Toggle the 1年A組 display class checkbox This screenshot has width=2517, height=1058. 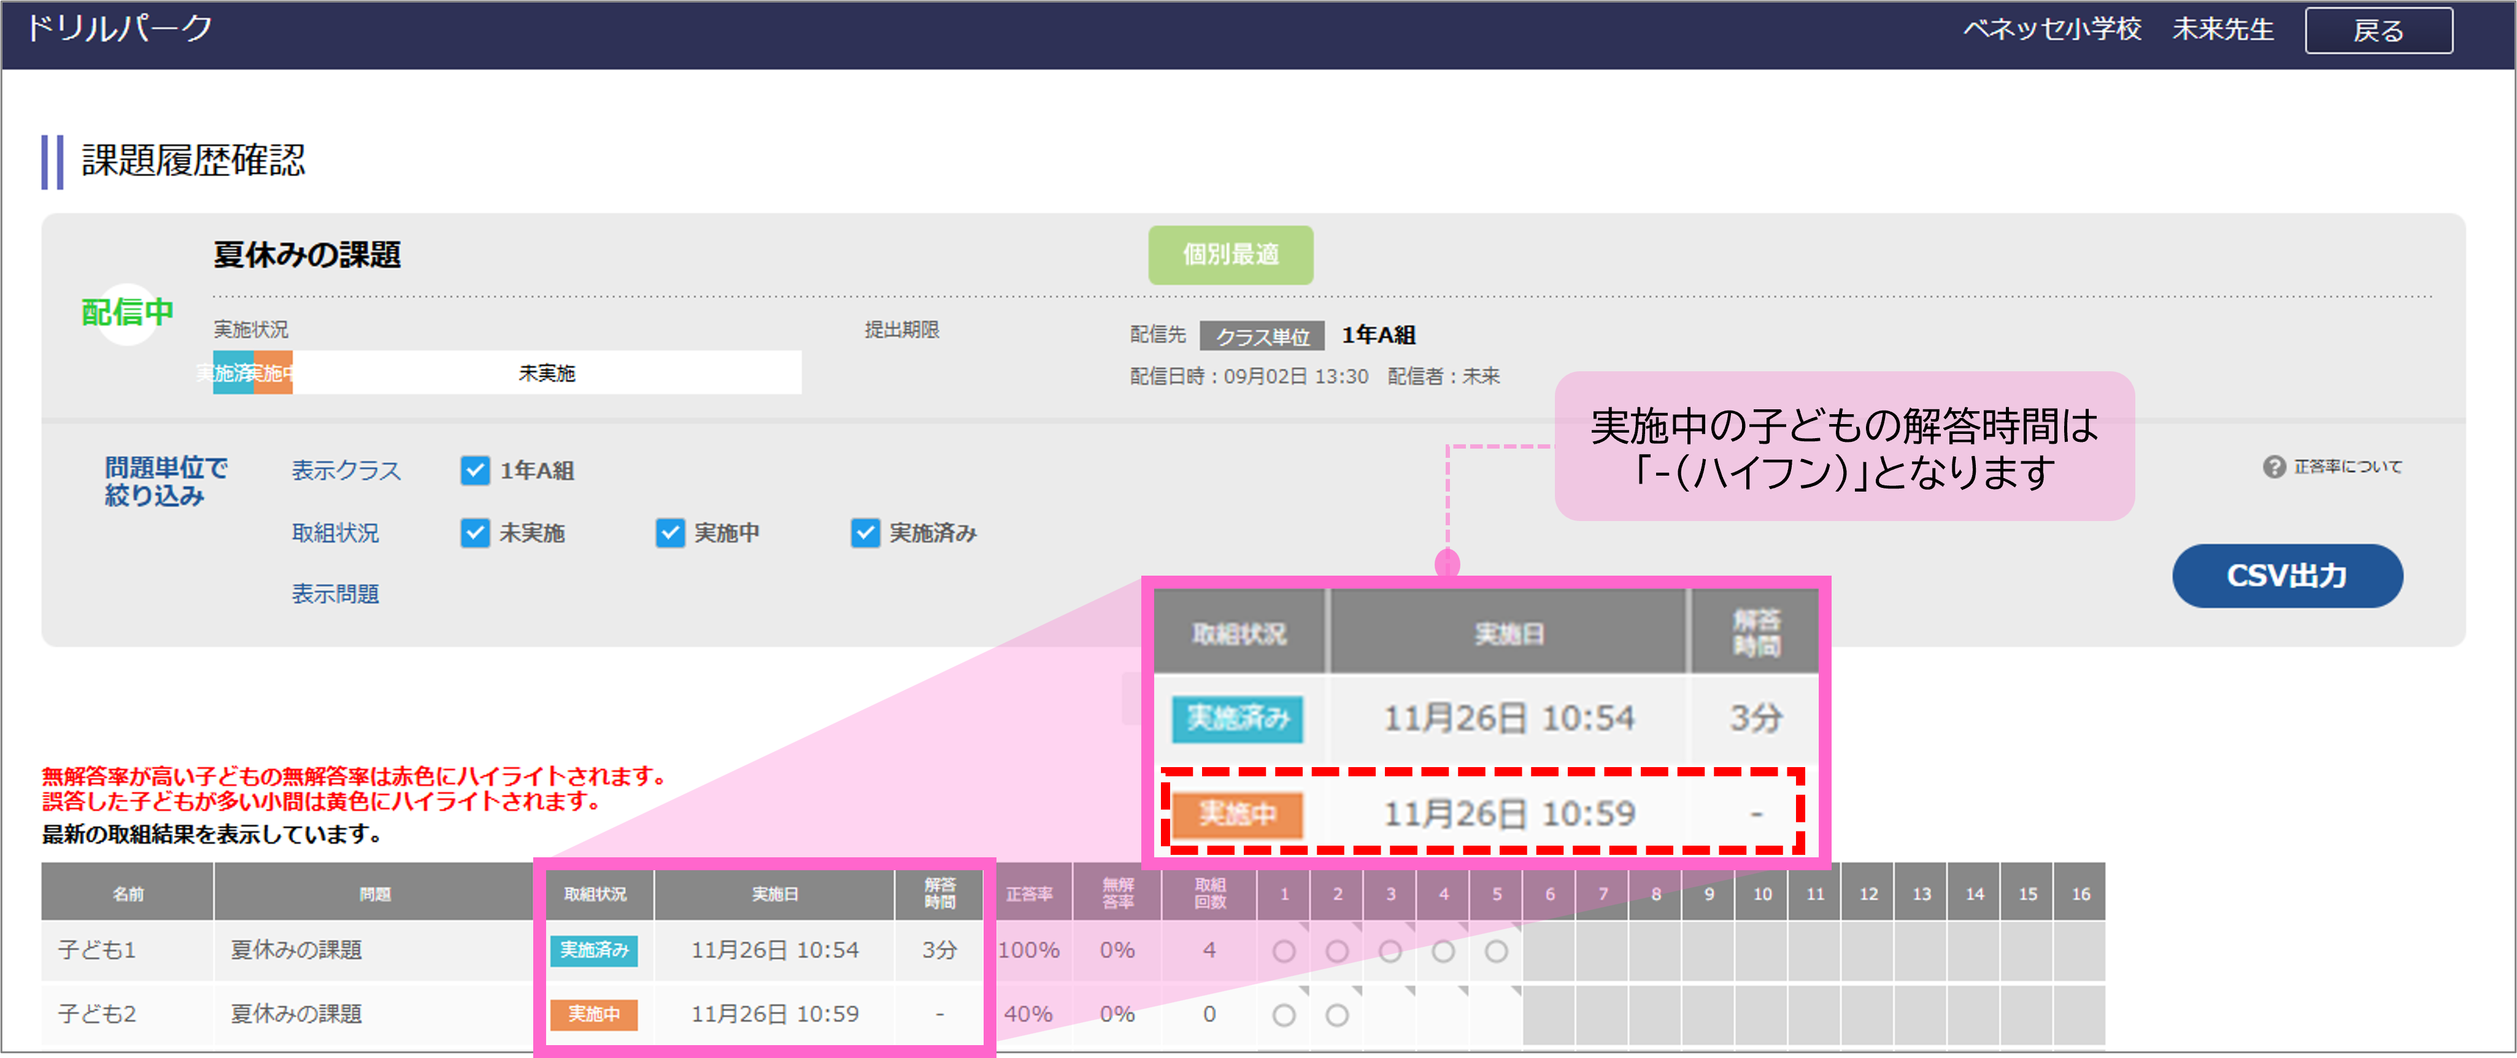pos(475,470)
